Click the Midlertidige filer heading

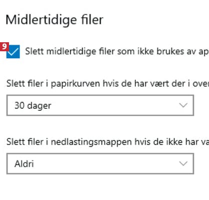tap(55, 20)
